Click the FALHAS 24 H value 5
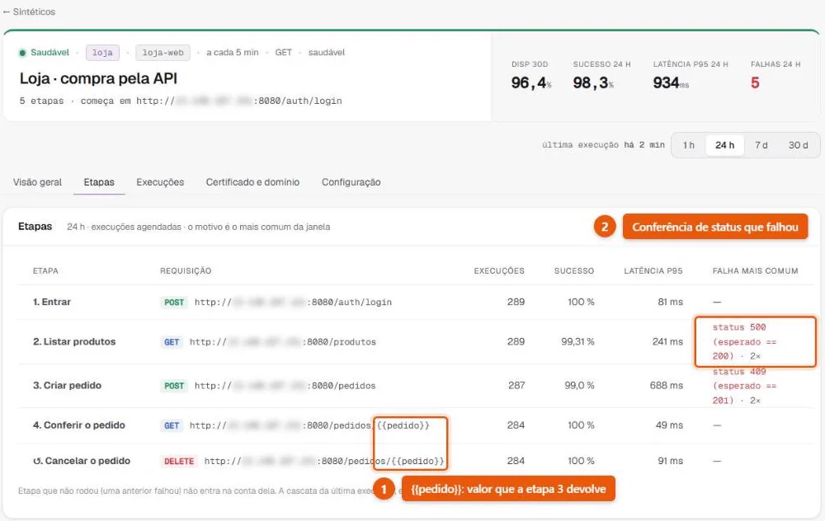 755,82
